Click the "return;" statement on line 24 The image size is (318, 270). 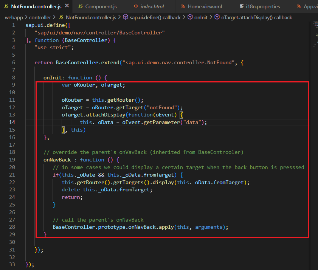(x=72, y=197)
